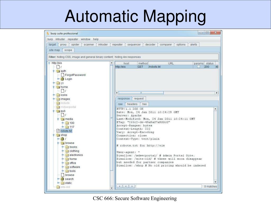Click the software folder icon

coord(67,167)
